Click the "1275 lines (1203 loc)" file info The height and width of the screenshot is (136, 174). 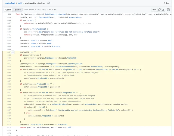35,10
